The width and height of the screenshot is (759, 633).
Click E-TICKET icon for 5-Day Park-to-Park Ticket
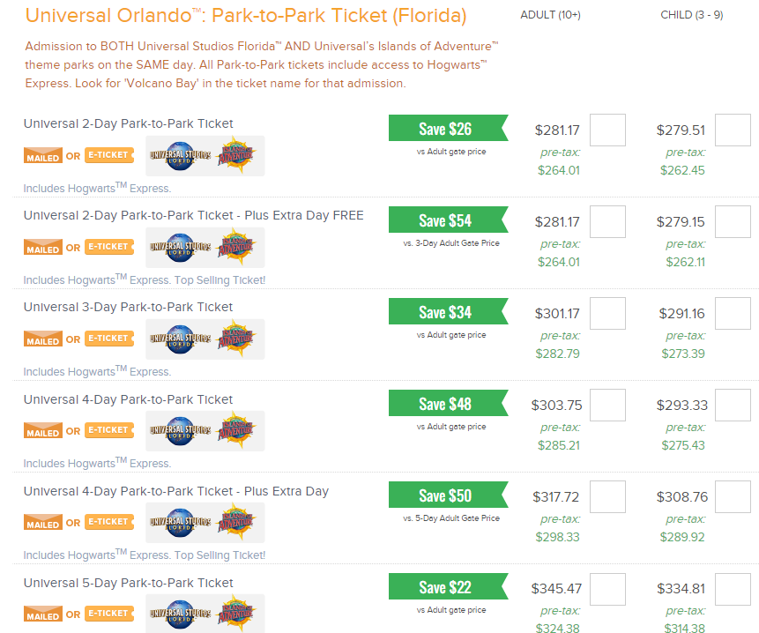coord(109,614)
